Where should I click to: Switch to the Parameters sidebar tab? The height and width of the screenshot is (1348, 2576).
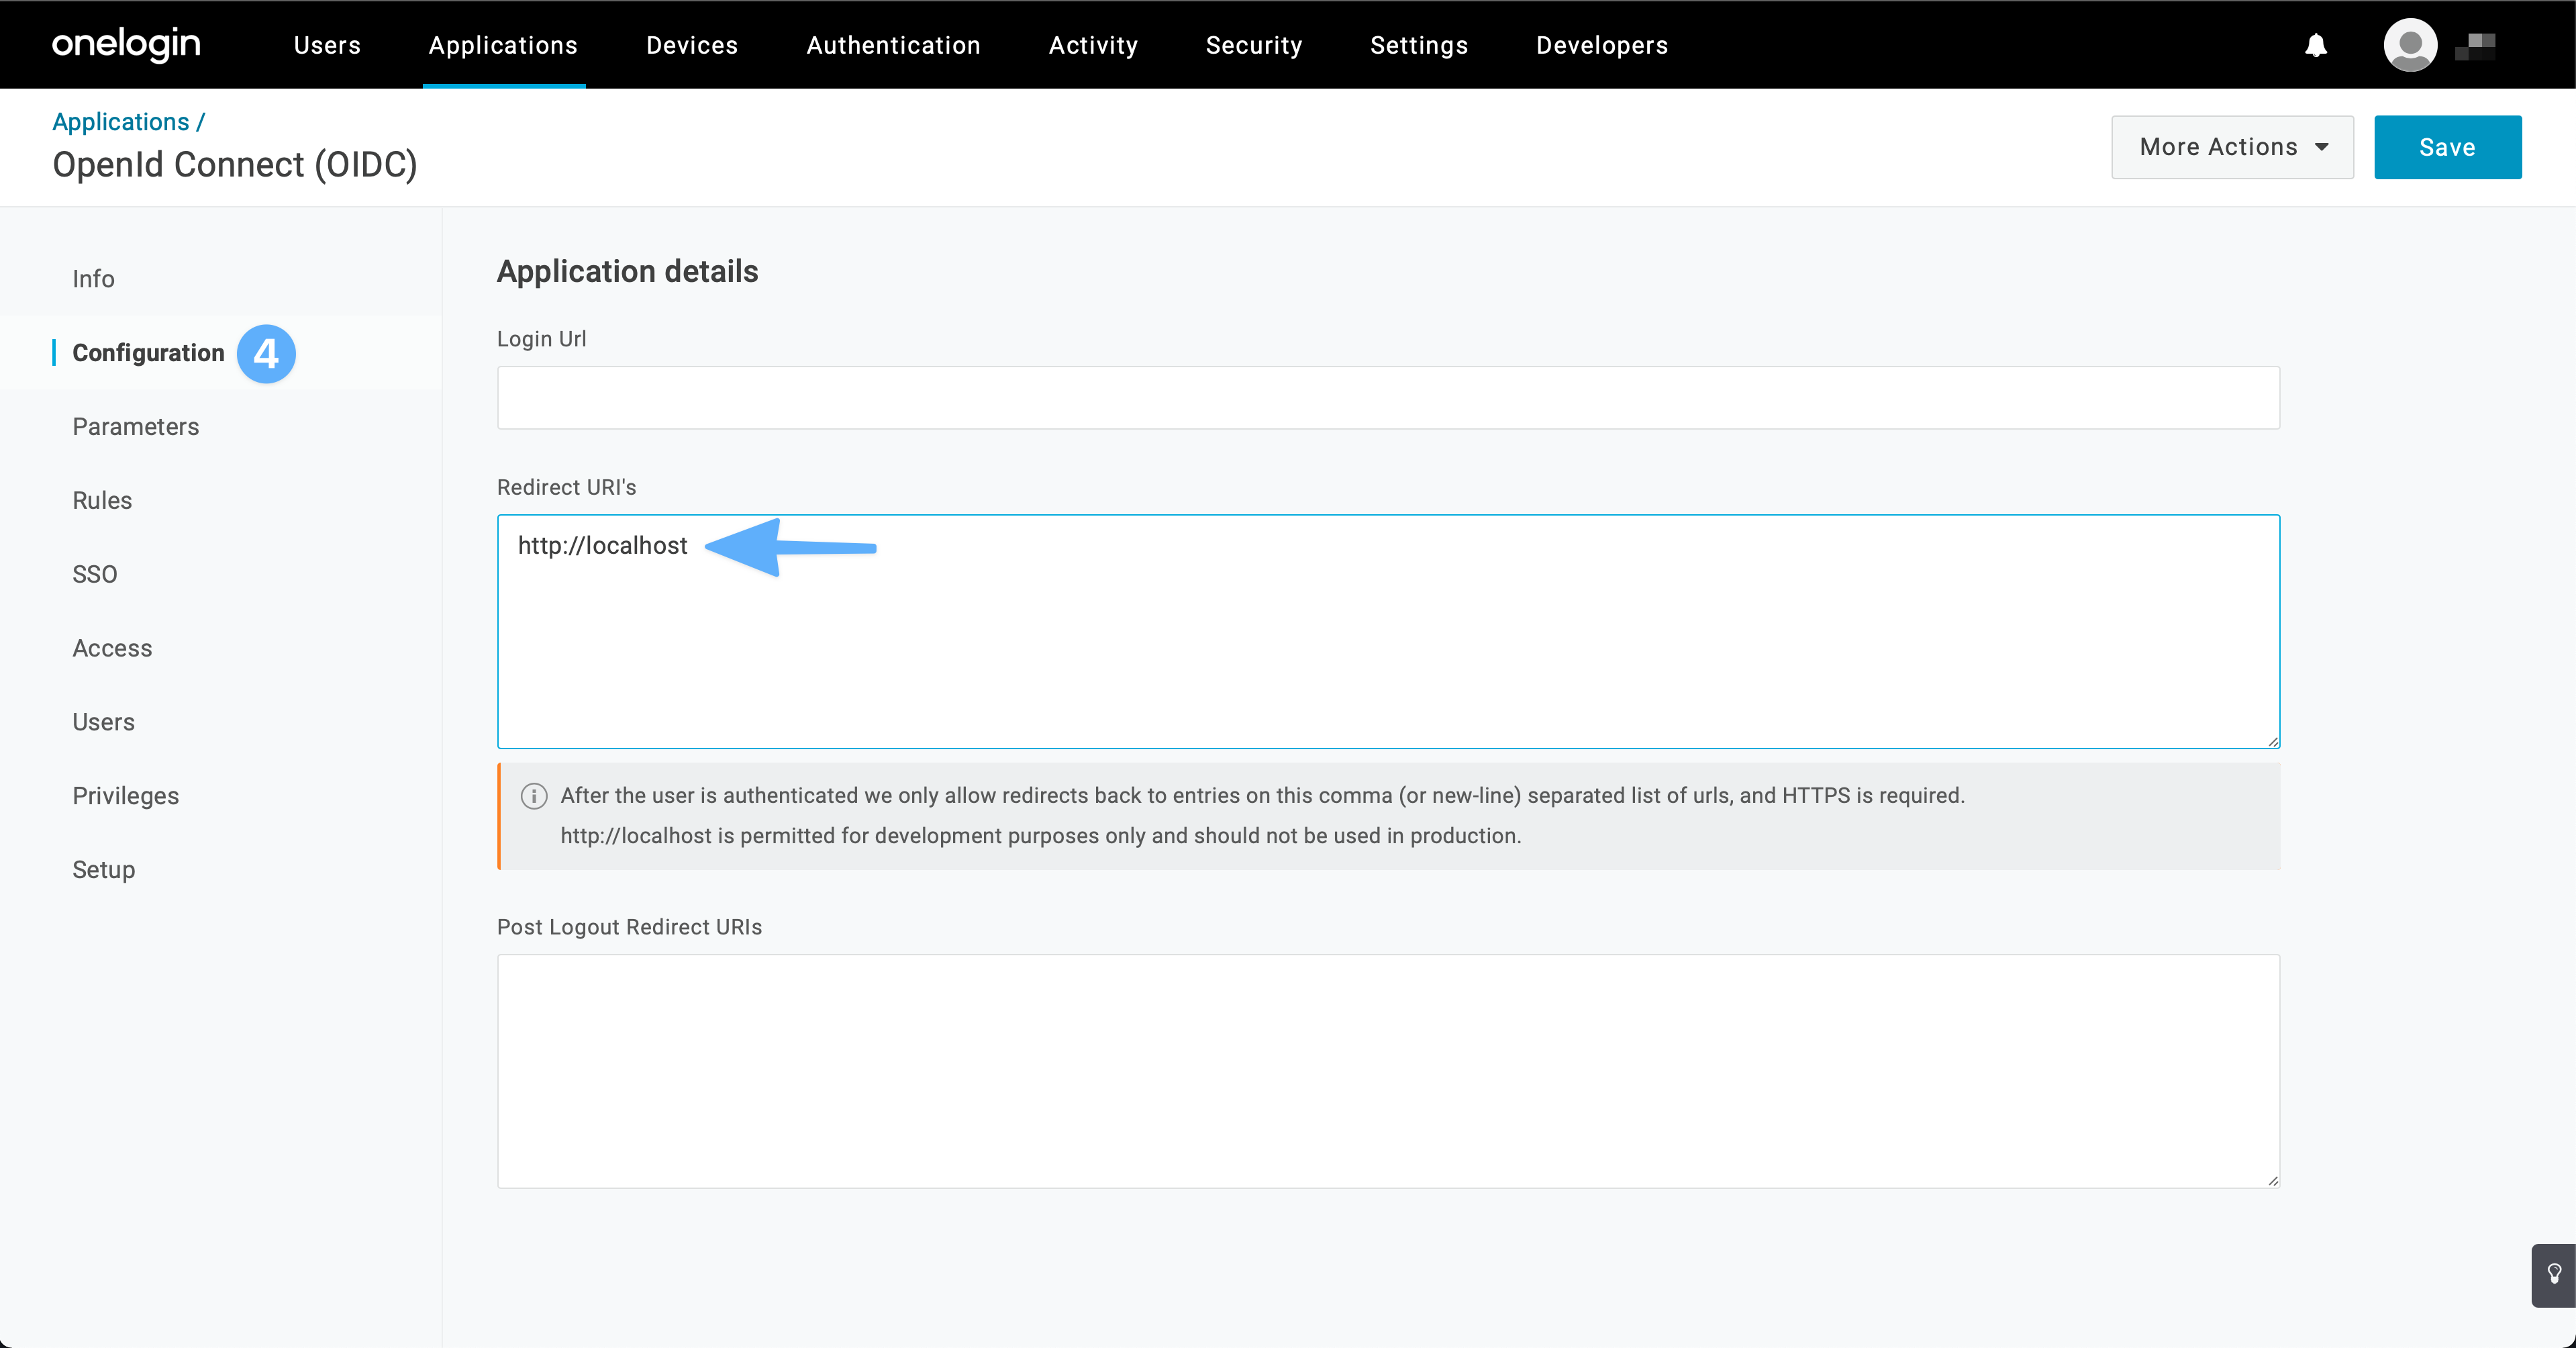pos(136,427)
